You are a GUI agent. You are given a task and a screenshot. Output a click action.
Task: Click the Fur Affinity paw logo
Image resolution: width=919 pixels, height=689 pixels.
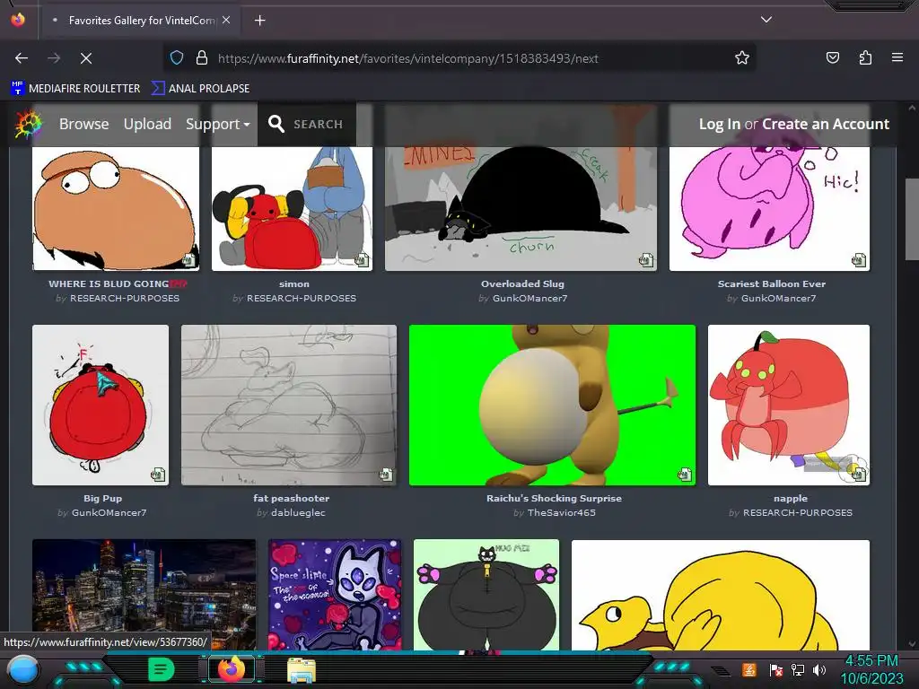click(x=28, y=124)
